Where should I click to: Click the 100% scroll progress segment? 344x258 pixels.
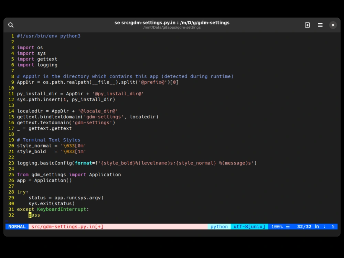277,227
